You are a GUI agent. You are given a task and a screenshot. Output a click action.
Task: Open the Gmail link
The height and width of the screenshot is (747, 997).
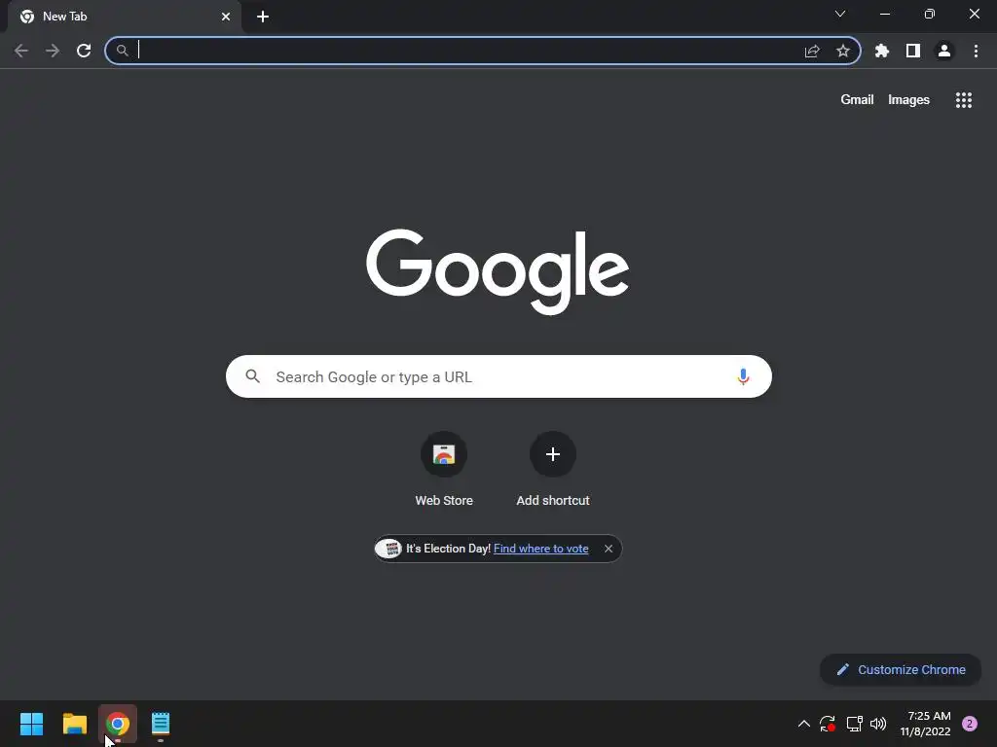[857, 100]
